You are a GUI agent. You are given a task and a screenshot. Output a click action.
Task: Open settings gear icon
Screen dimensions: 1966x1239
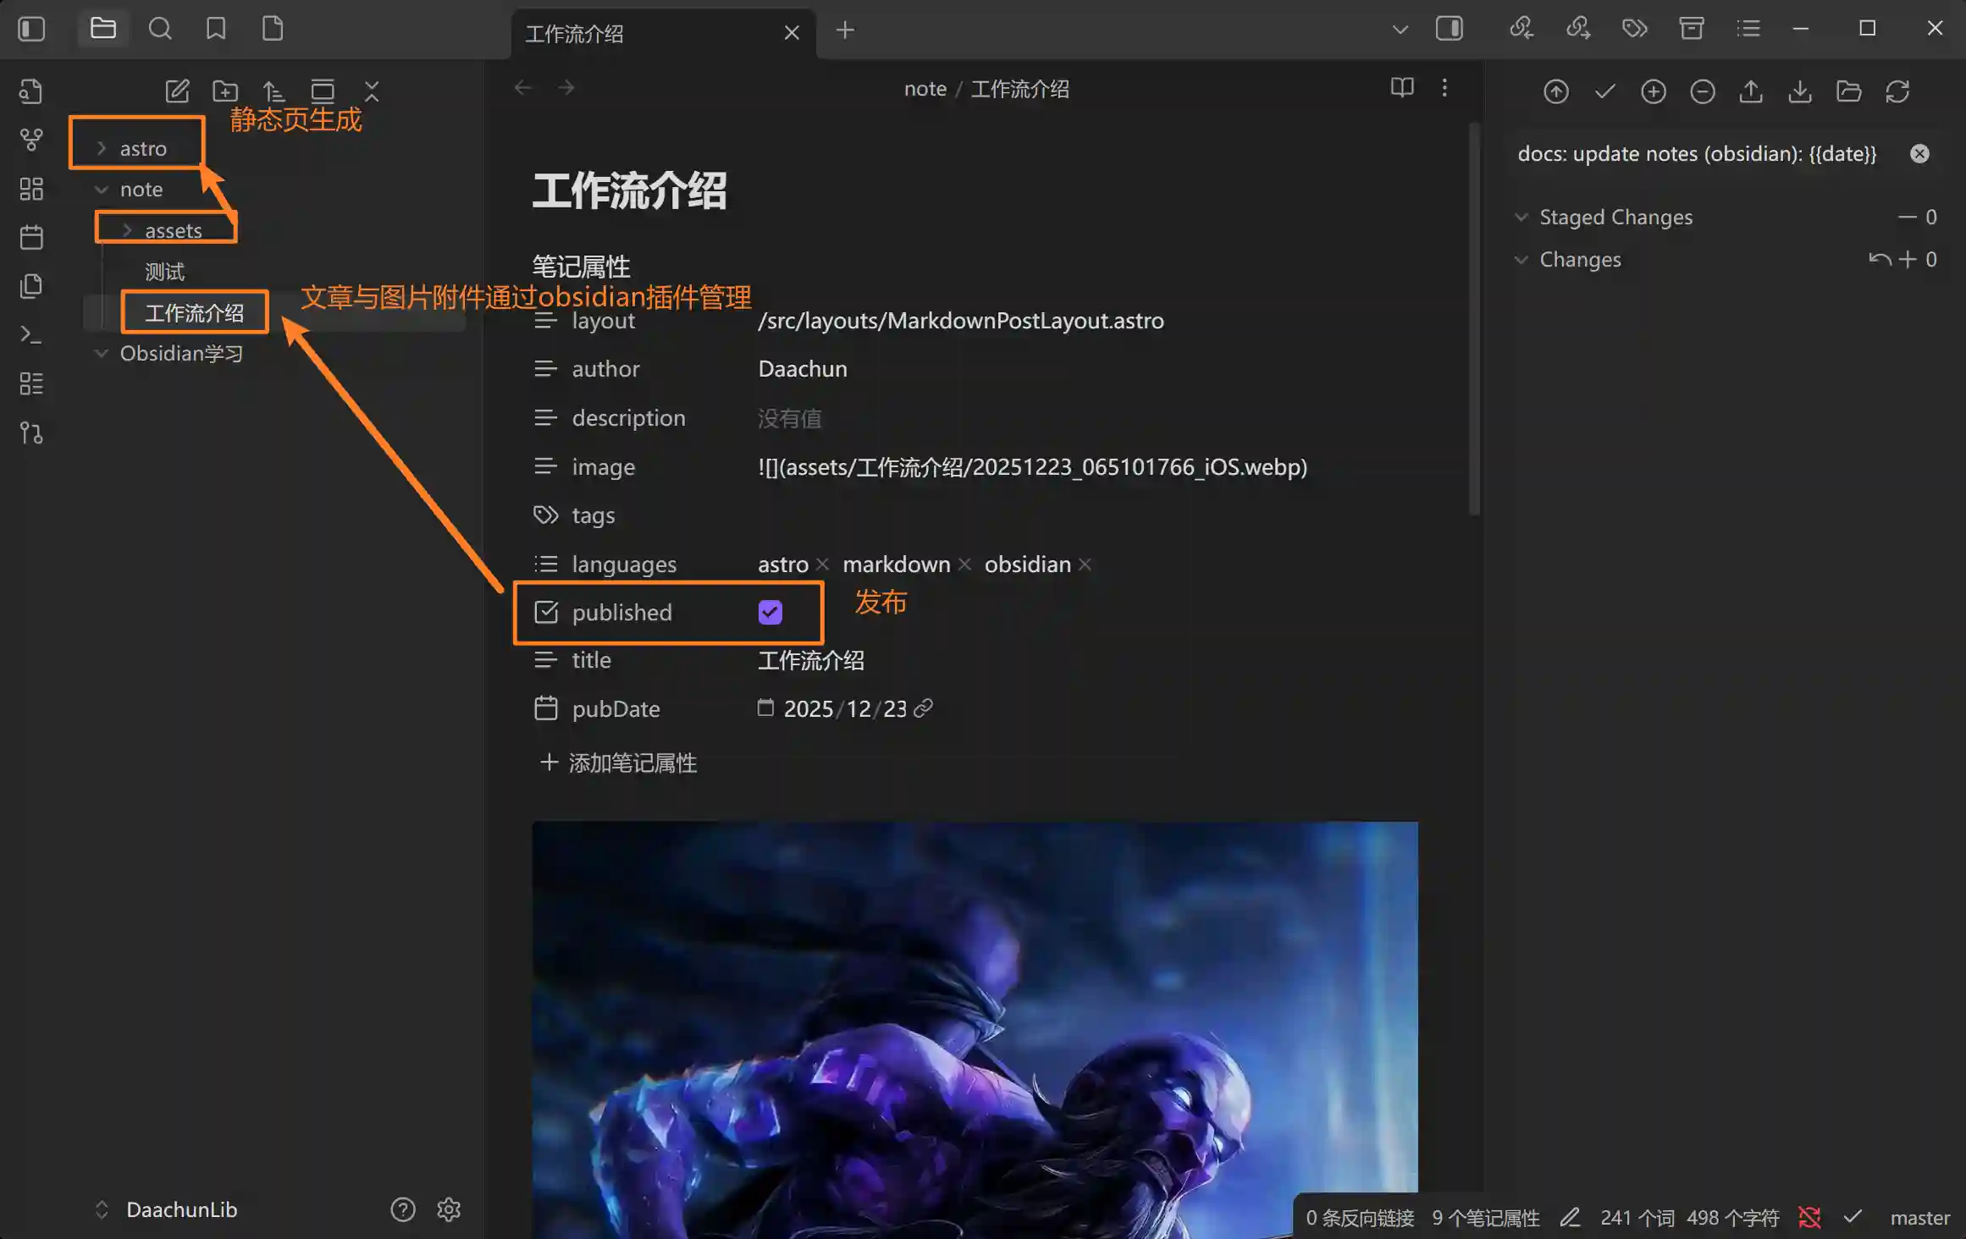tap(449, 1209)
